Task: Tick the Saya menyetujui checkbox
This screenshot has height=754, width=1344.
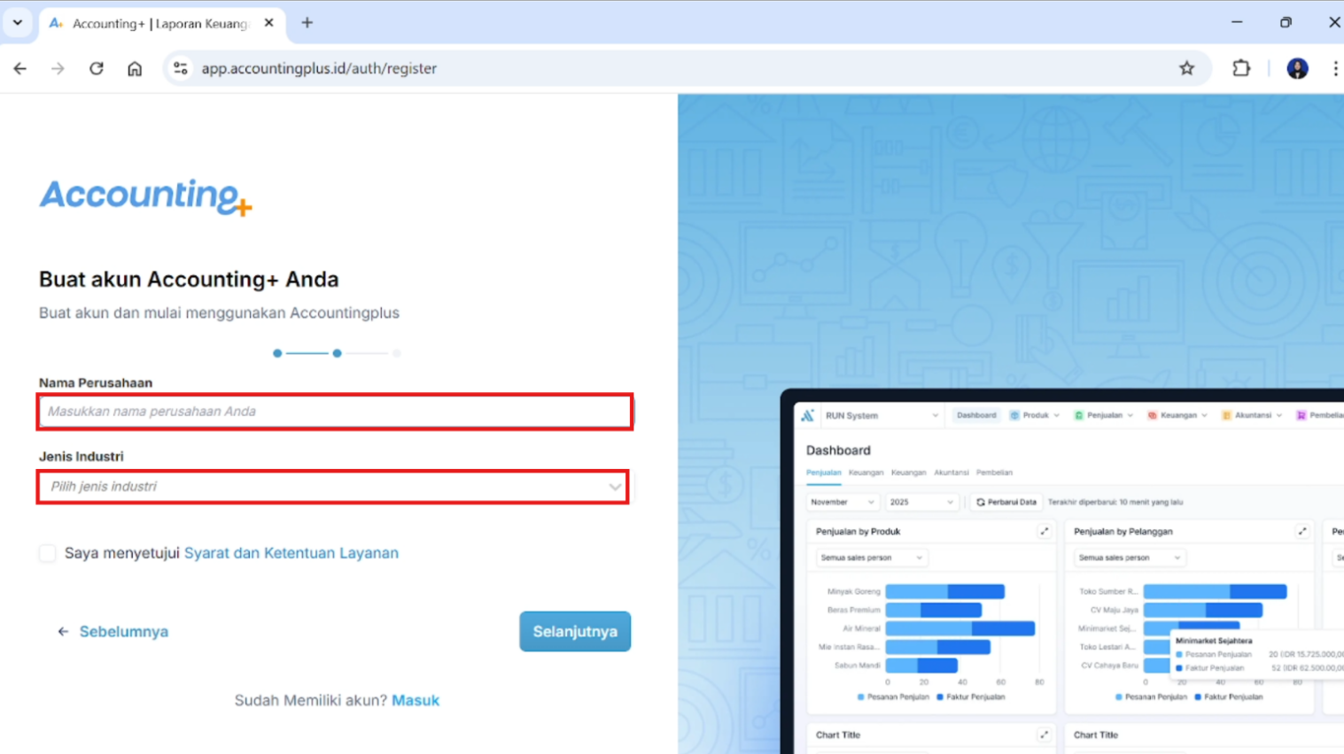Action: click(x=48, y=553)
